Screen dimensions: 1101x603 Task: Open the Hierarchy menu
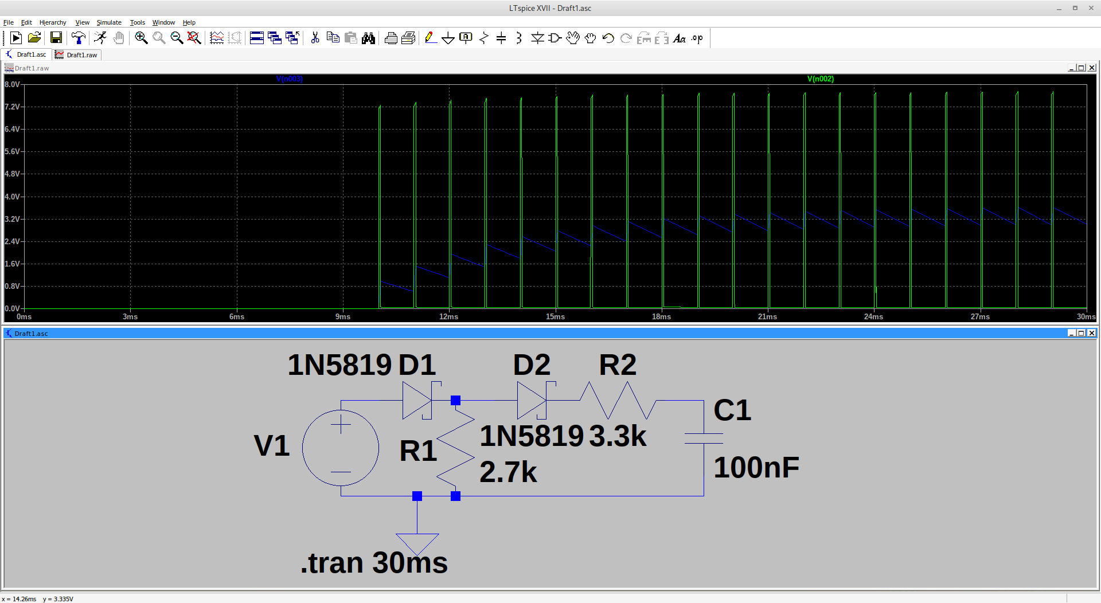(x=53, y=22)
